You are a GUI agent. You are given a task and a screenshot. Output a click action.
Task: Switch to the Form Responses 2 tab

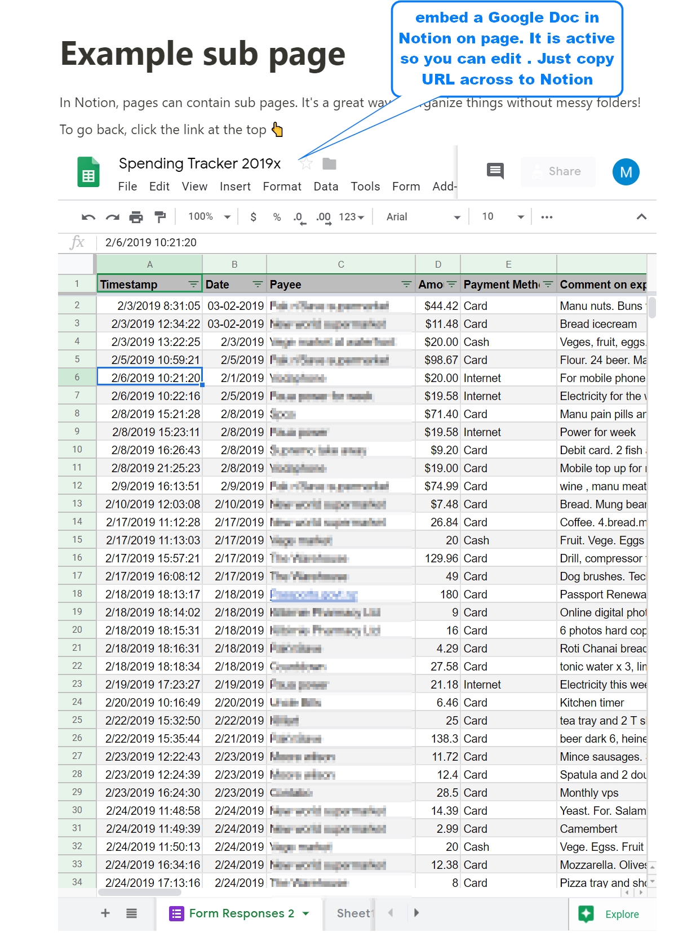(x=241, y=913)
